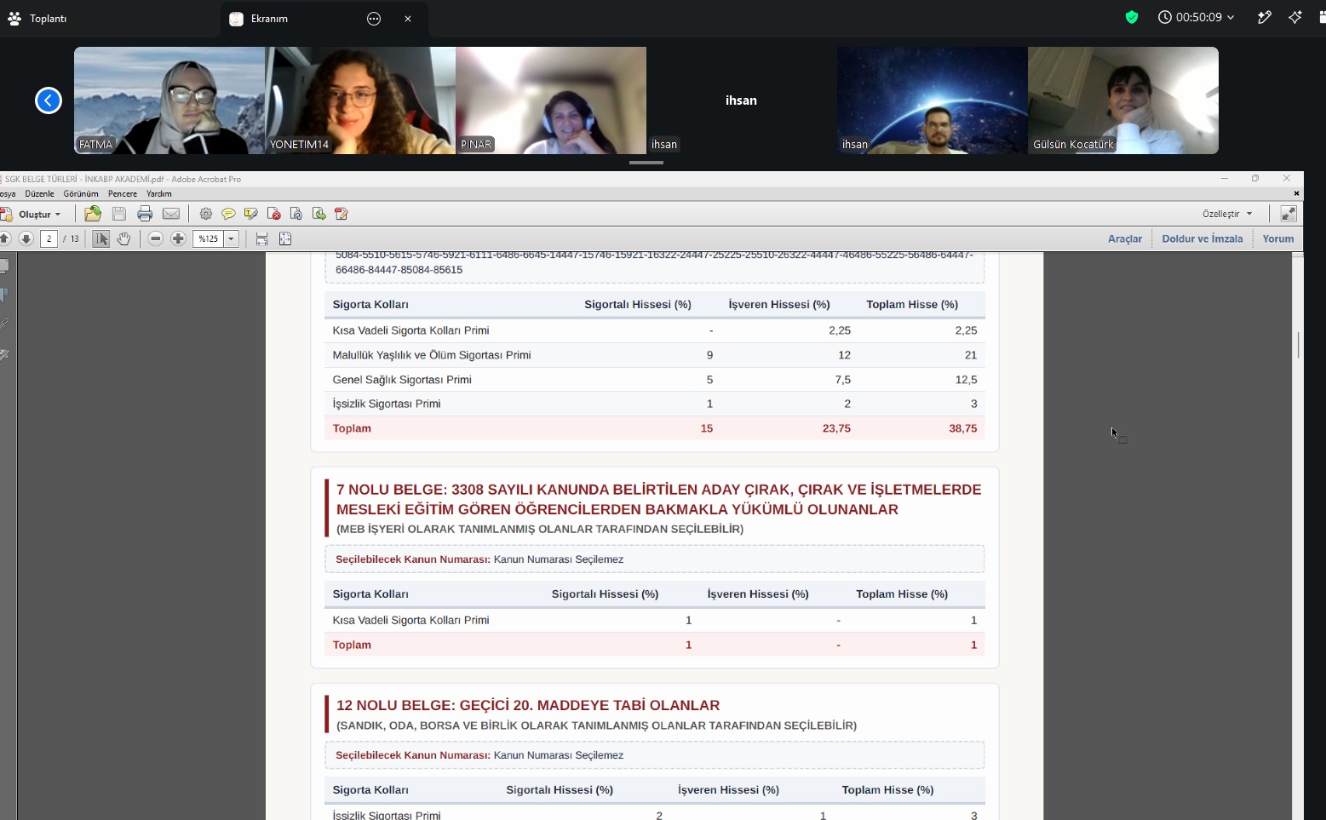Click the delete page icon
The image size is (1326, 820).
(273, 214)
